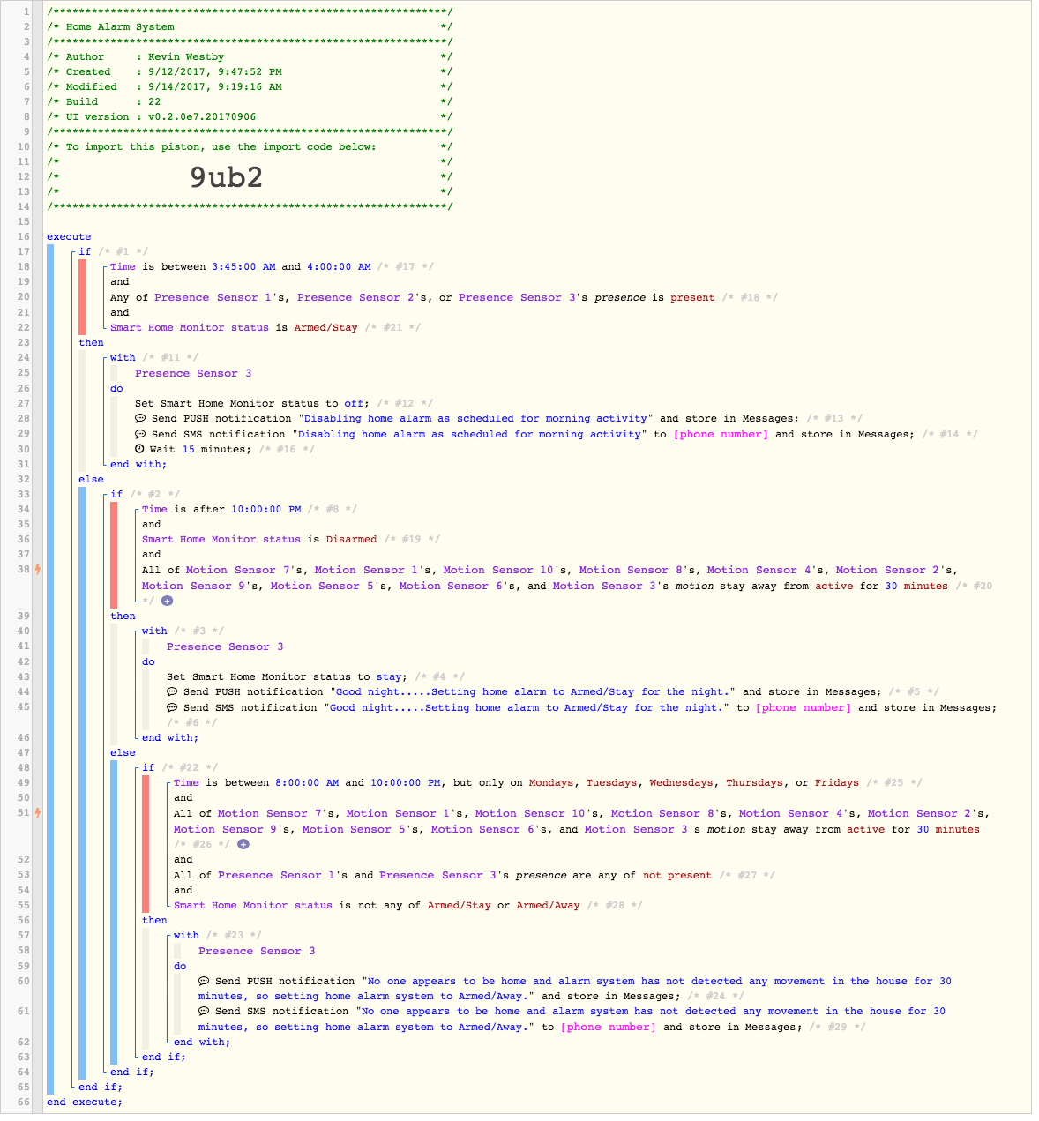Click speech bubble icon of 'Disabling home alarm' SMS notification
The height and width of the screenshot is (1121, 1039).
(140, 434)
